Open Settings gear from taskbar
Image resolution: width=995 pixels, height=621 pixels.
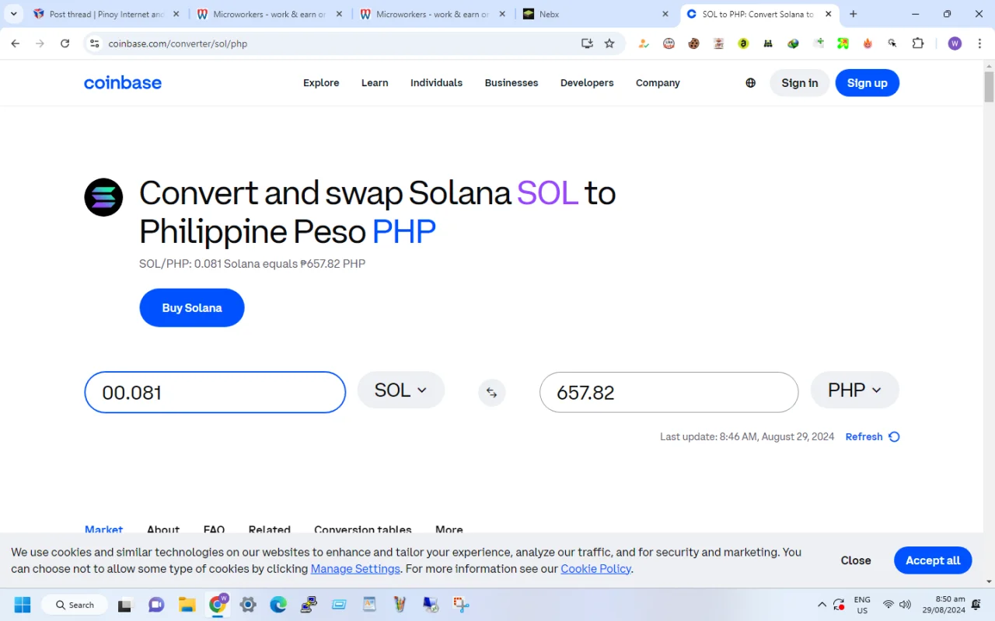coord(248,605)
